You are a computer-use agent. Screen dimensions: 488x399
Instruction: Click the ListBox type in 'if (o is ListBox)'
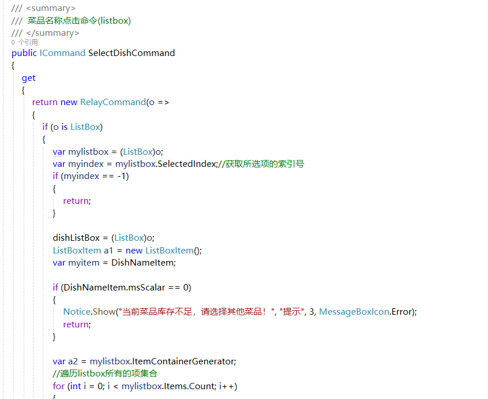[x=85, y=126]
